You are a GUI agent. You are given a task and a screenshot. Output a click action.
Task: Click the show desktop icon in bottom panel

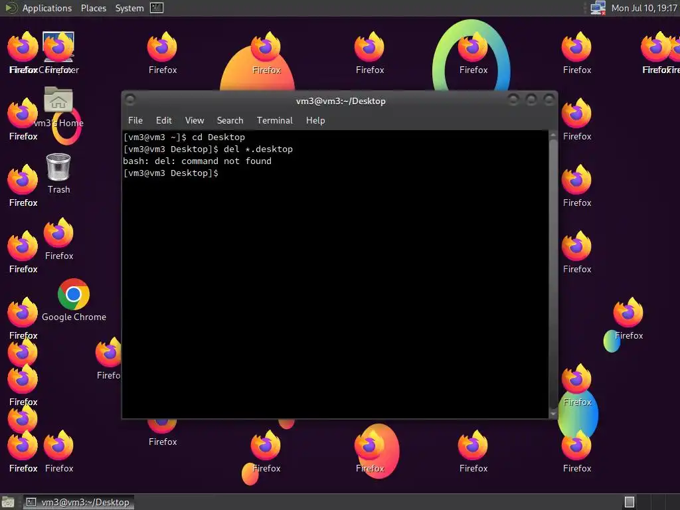(8, 502)
